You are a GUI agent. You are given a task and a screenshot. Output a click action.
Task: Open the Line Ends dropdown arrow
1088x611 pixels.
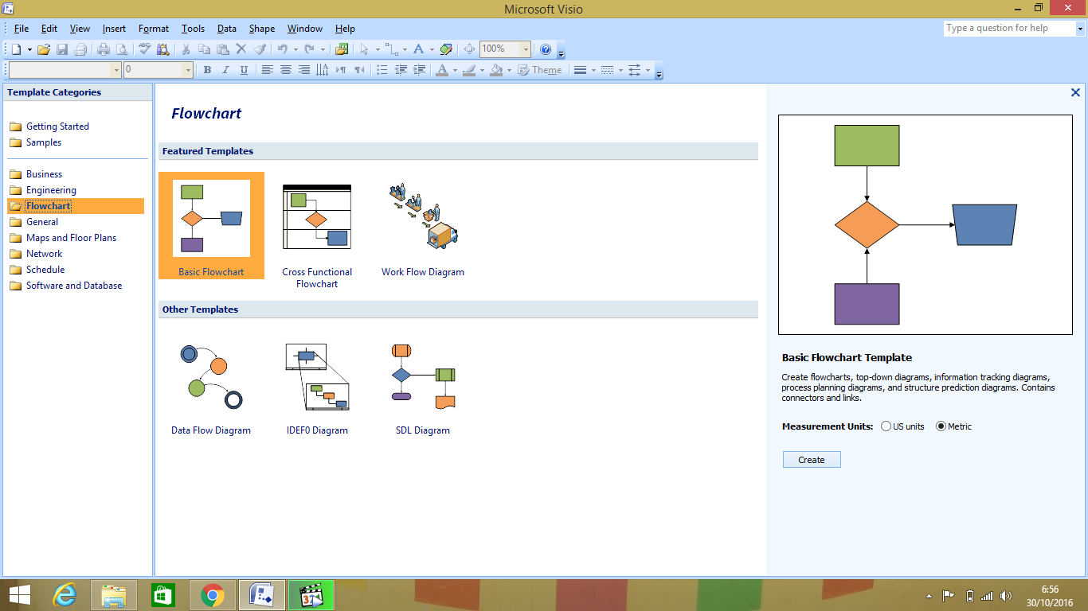pos(648,70)
